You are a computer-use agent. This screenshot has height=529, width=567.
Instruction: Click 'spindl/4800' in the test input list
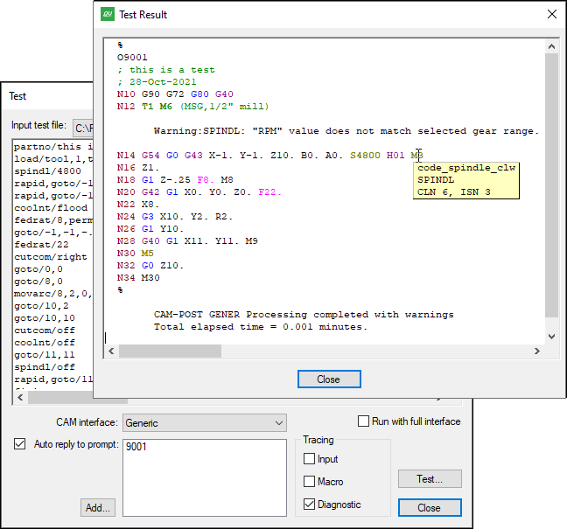(x=48, y=171)
